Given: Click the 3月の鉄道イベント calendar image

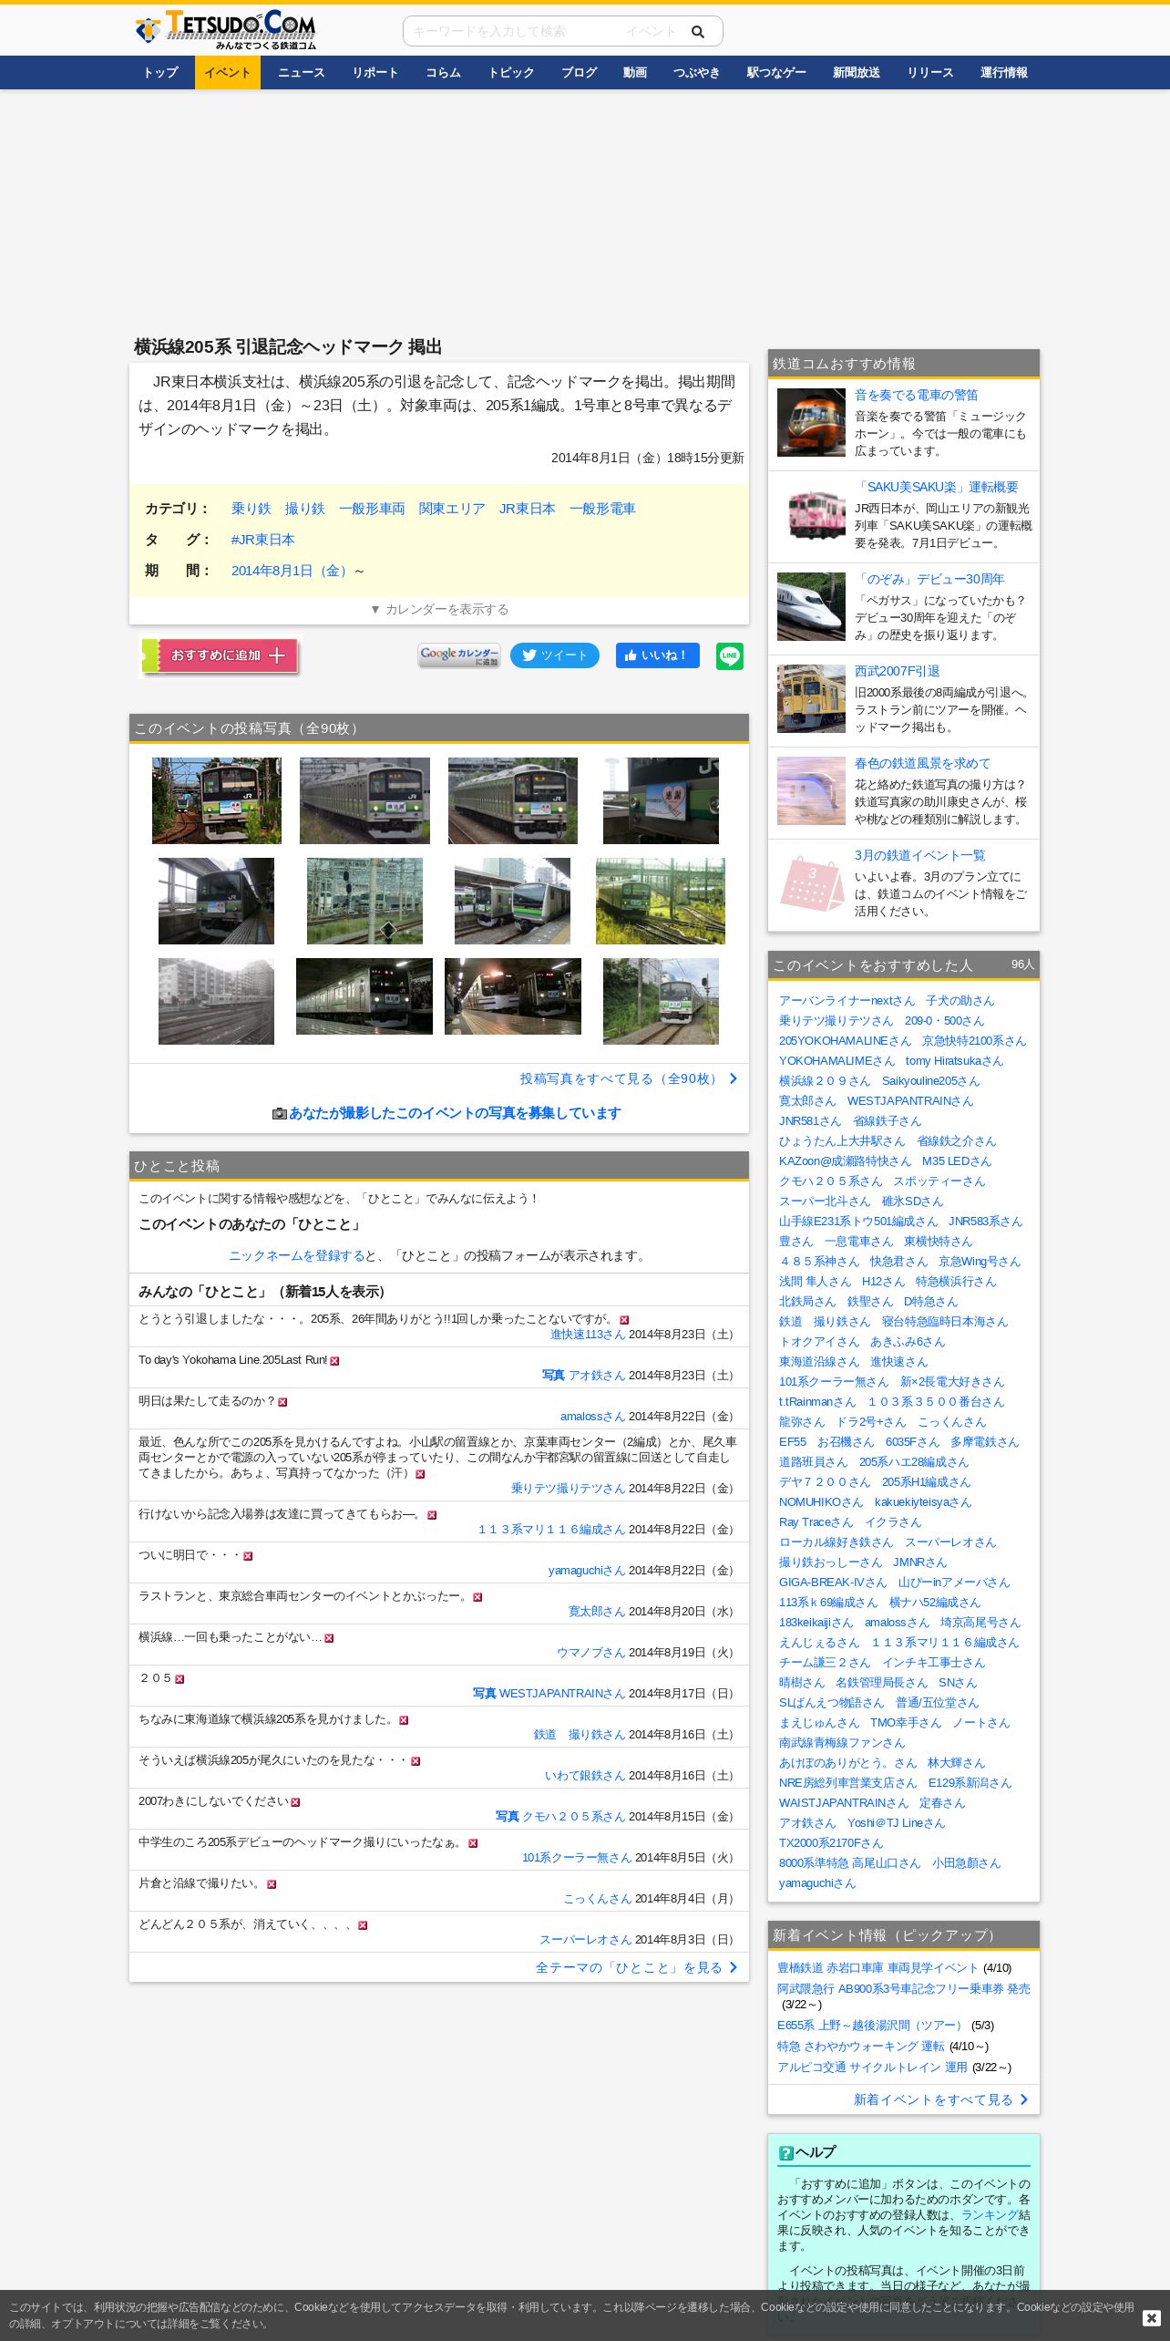Looking at the screenshot, I should pos(811,882).
